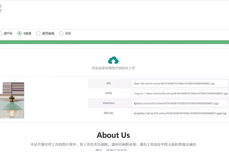Click the URL row label

coord(108,83)
